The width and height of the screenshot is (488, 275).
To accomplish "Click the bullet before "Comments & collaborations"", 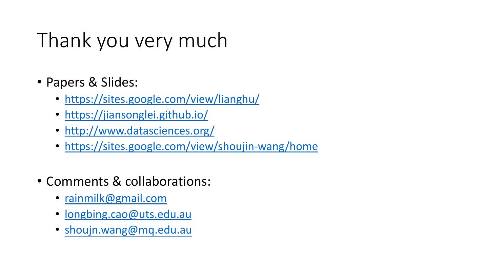I will (x=39, y=181).
